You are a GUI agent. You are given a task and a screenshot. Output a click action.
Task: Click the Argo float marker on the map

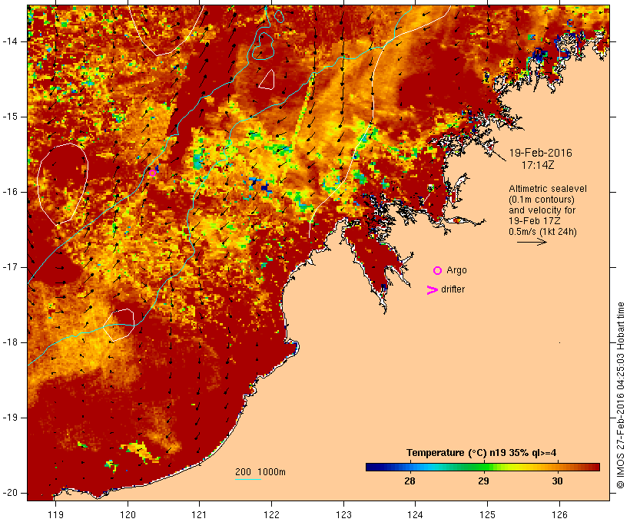pos(152,173)
